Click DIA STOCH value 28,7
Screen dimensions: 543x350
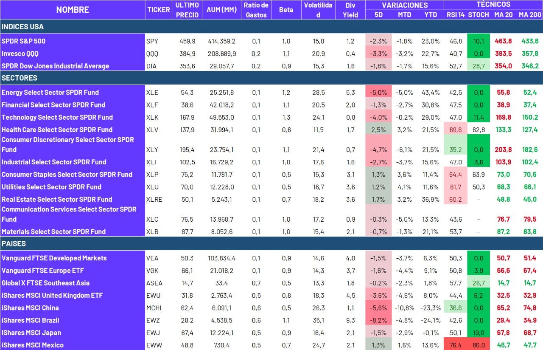[479, 66]
